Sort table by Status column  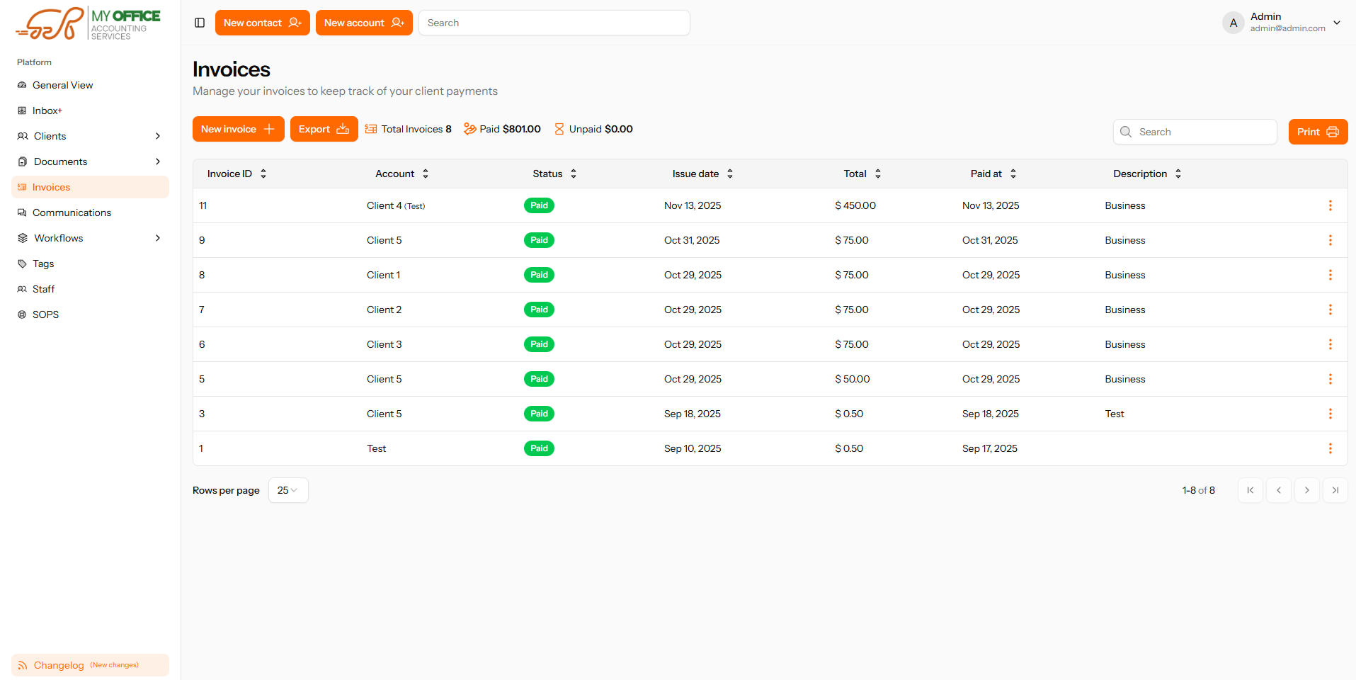[554, 174]
